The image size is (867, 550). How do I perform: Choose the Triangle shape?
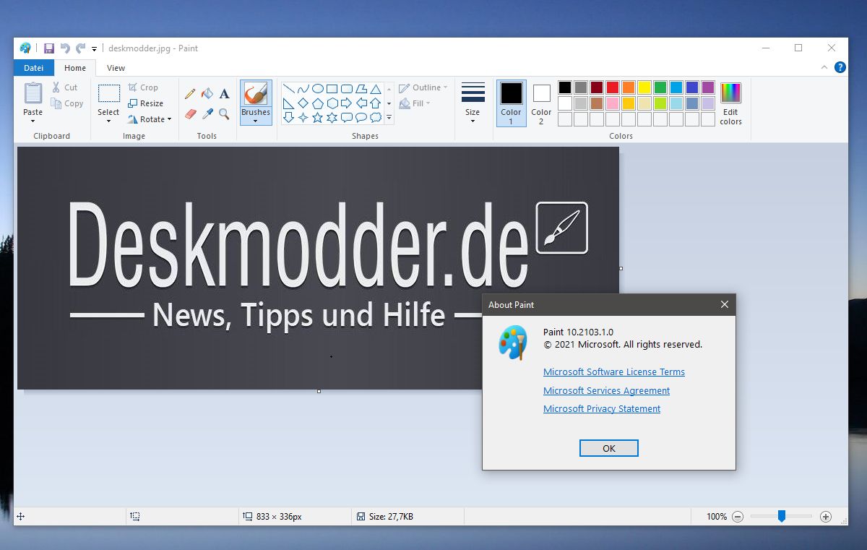[x=375, y=90]
